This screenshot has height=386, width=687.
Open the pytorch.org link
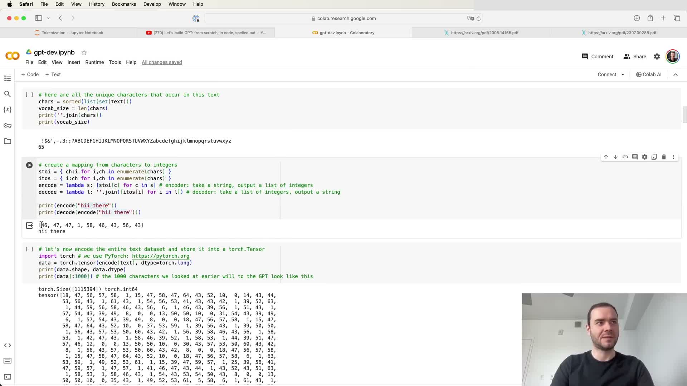tap(160, 256)
